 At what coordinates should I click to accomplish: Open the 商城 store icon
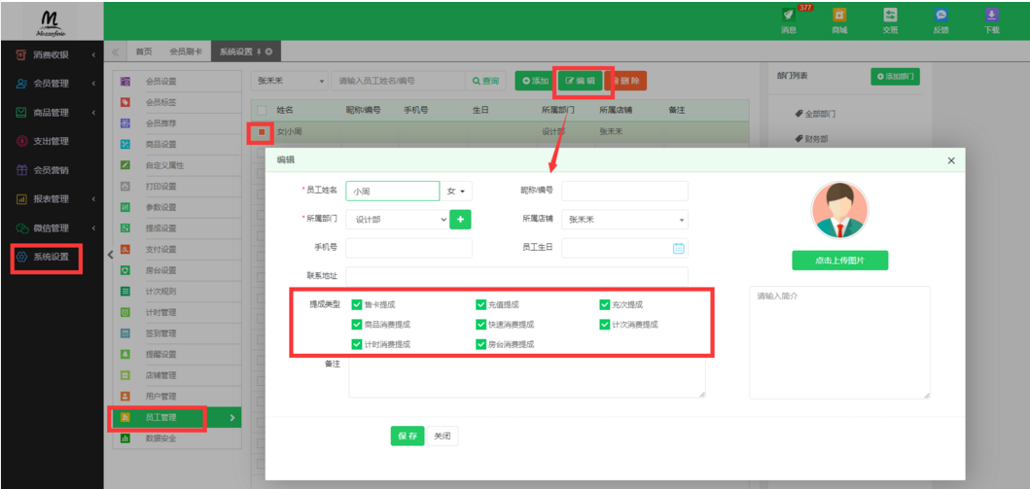pyautogui.click(x=838, y=16)
